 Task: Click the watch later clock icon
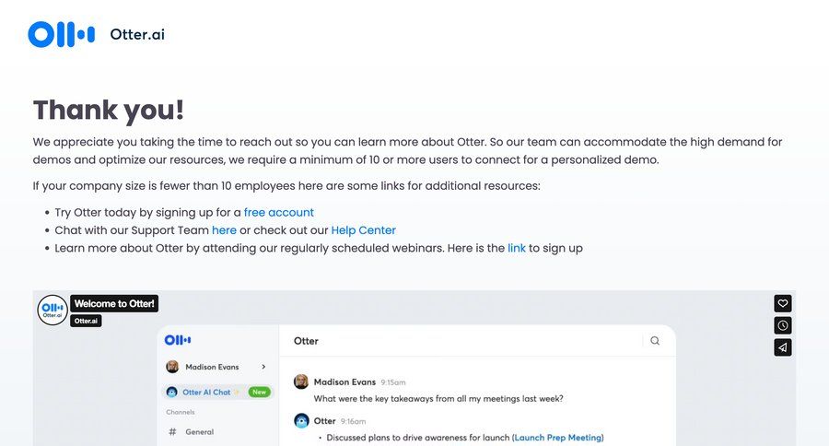point(783,325)
